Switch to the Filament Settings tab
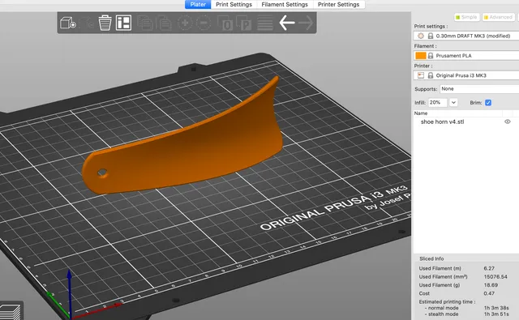Screen dimensions: 519x320 (285, 4)
